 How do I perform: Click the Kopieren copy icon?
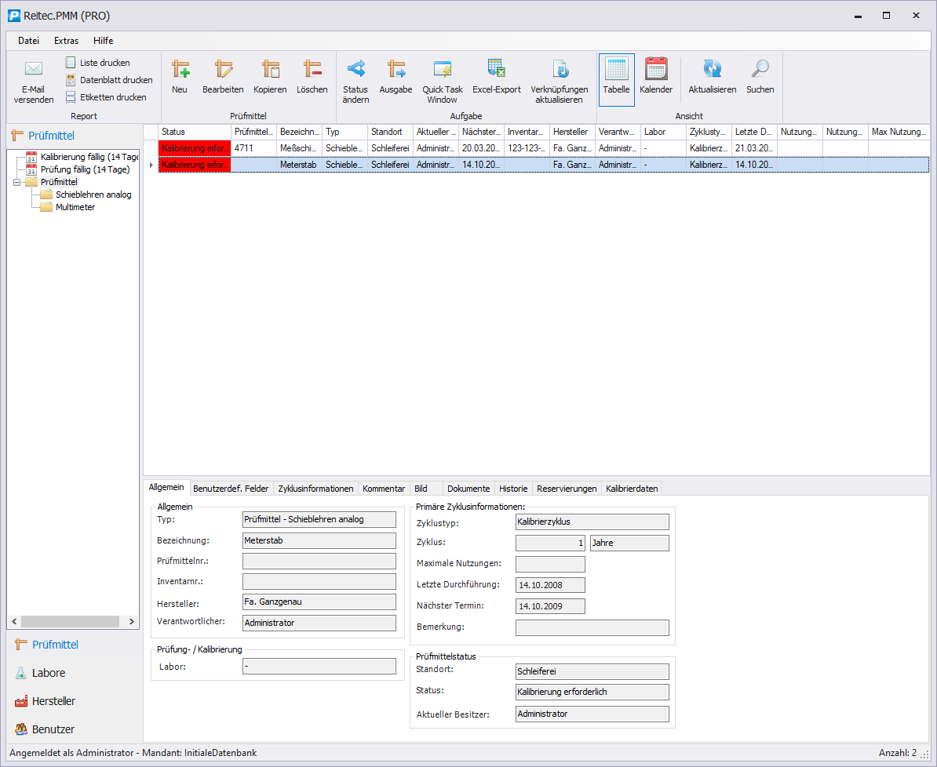click(x=270, y=70)
